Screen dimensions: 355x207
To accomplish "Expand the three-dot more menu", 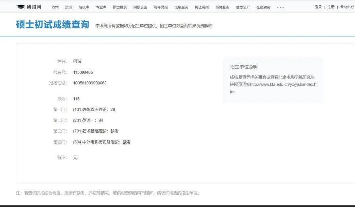I will coord(280,7).
